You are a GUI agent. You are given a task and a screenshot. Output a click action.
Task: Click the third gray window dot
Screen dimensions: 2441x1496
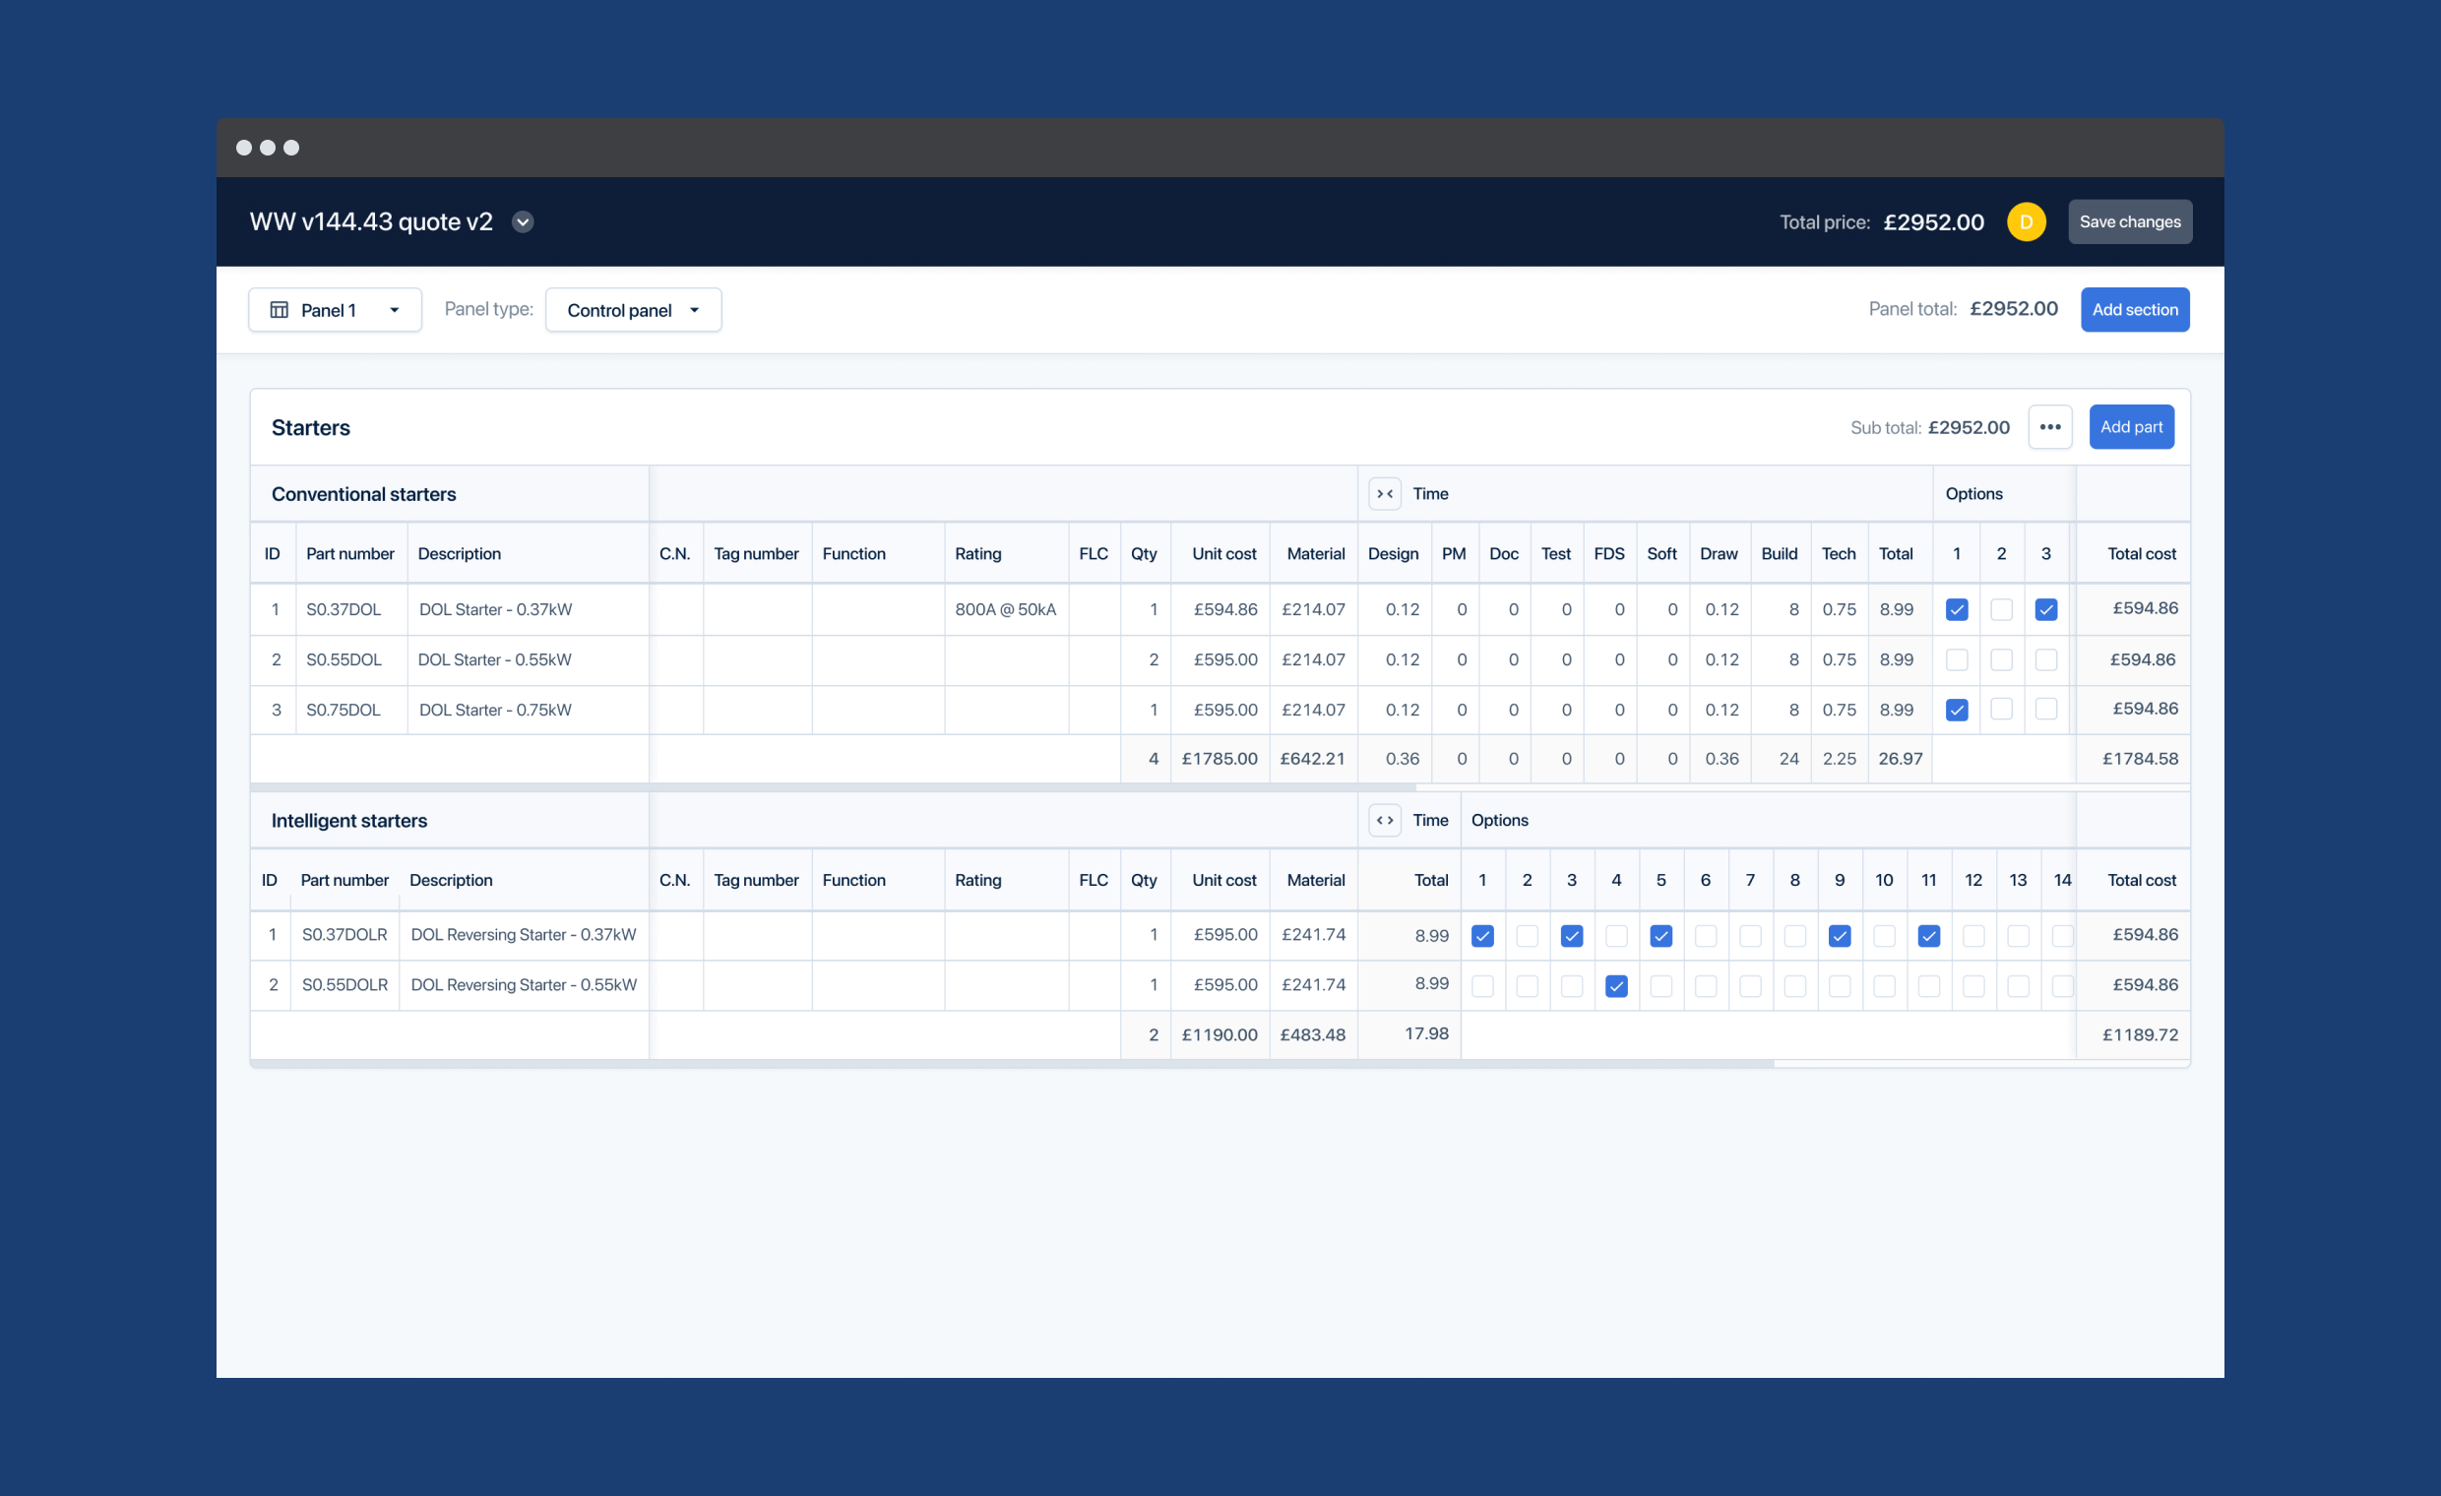(x=291, y=148)
